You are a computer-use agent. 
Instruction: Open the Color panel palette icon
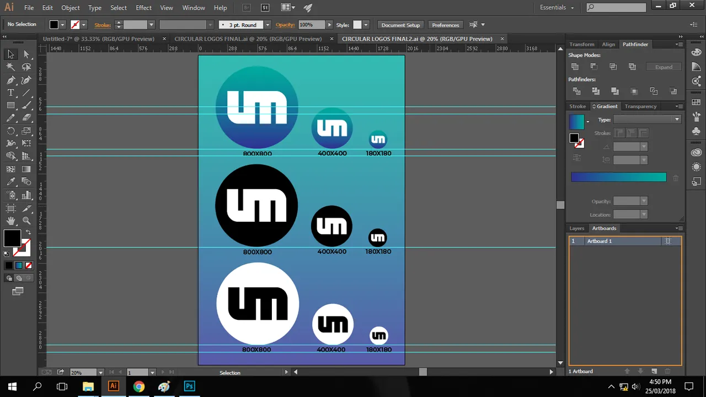697,52
